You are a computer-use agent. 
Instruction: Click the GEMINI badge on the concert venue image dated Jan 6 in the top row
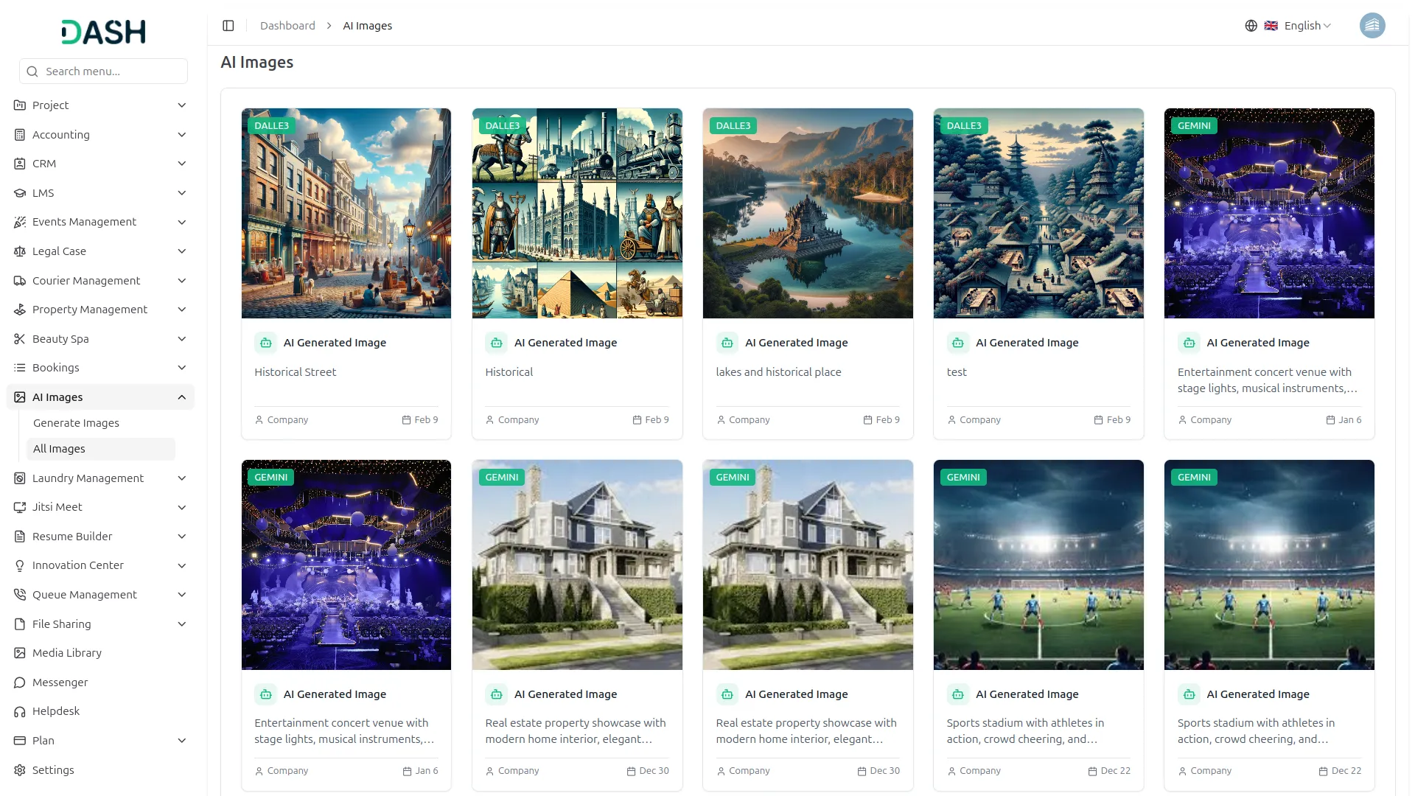(x=1193, y=126)
